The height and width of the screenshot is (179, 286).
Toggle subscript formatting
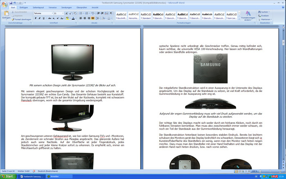click(x=54, y=18)
